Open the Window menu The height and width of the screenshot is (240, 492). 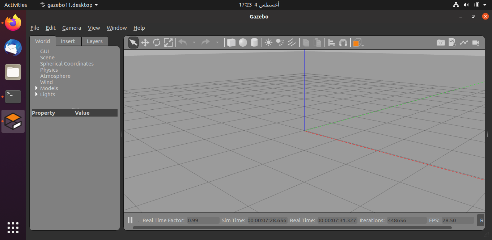(x=116, y=28)
